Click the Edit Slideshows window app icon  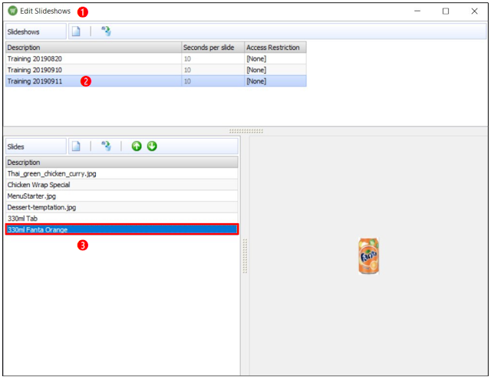(12, 11)
